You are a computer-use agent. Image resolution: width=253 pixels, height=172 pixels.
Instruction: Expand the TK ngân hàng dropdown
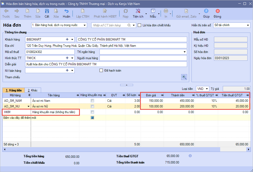(x=185, y=52)
